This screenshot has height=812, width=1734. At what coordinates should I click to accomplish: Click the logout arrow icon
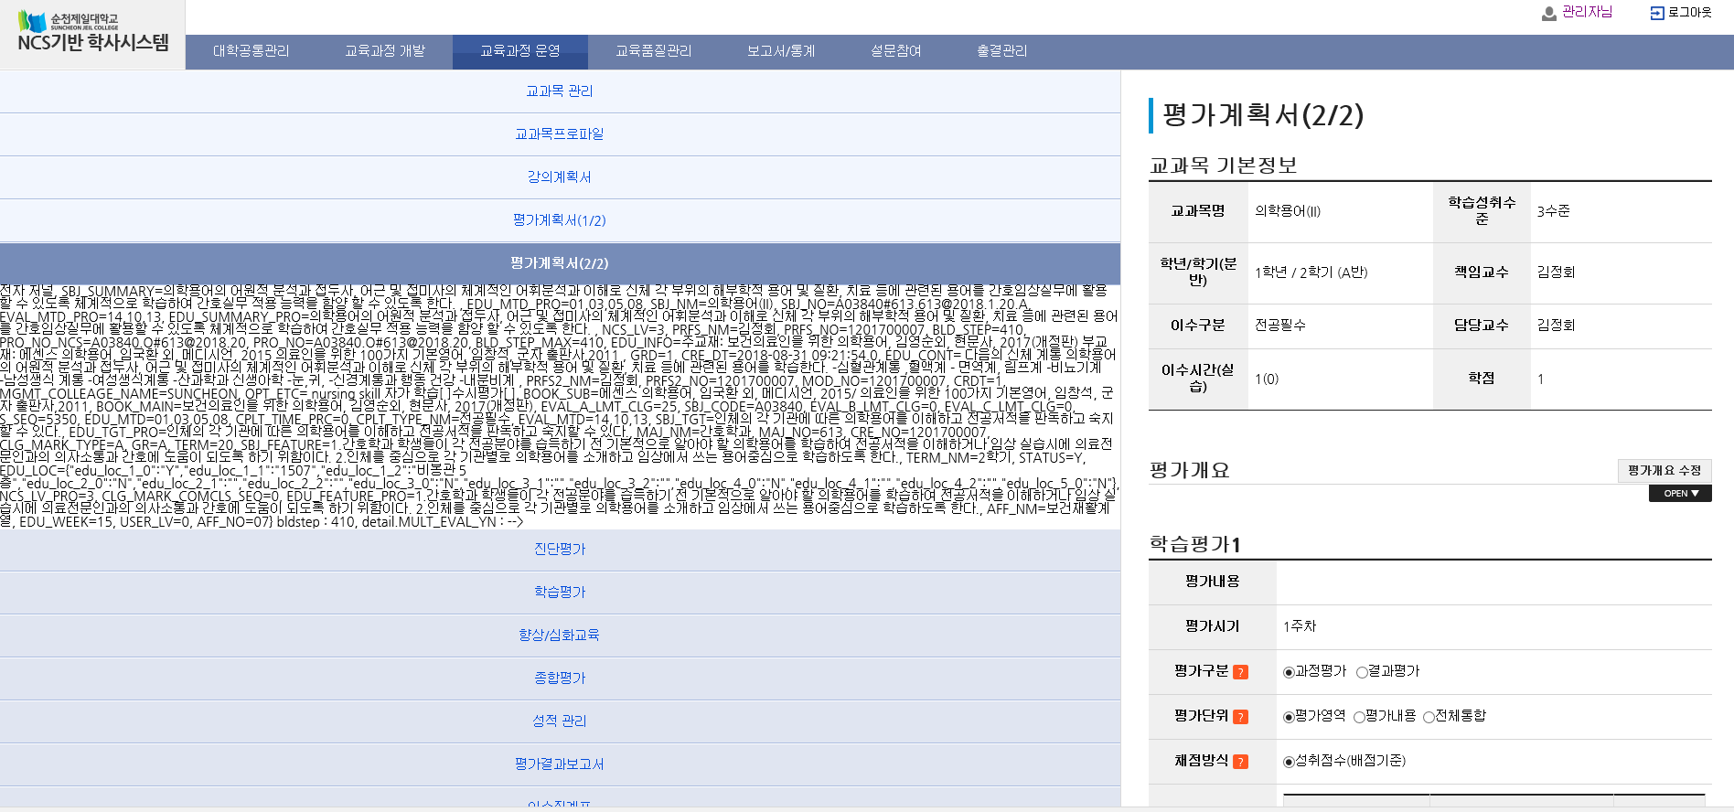point(1656,13)
